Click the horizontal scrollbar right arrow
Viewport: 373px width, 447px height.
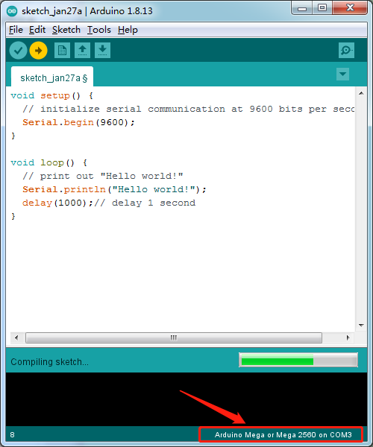348,337
